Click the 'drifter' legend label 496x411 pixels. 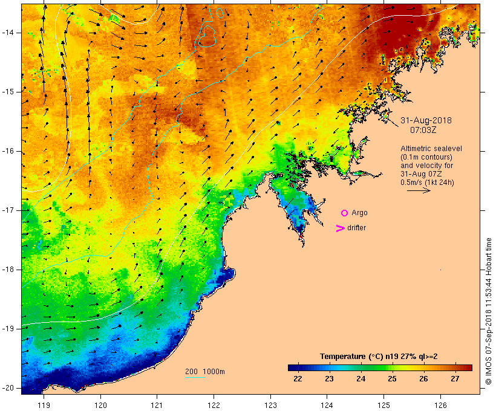[356, 228]
